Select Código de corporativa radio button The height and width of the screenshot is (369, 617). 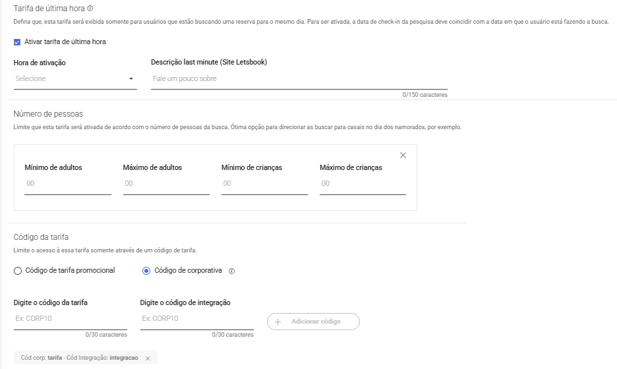[x=146, y=271]
